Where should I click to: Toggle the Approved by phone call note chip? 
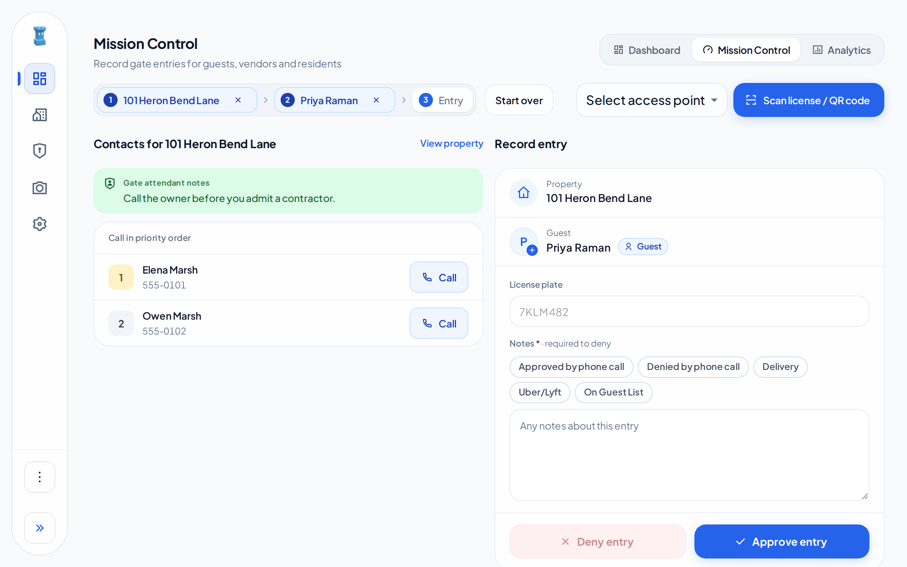click(x=571, y=367)
